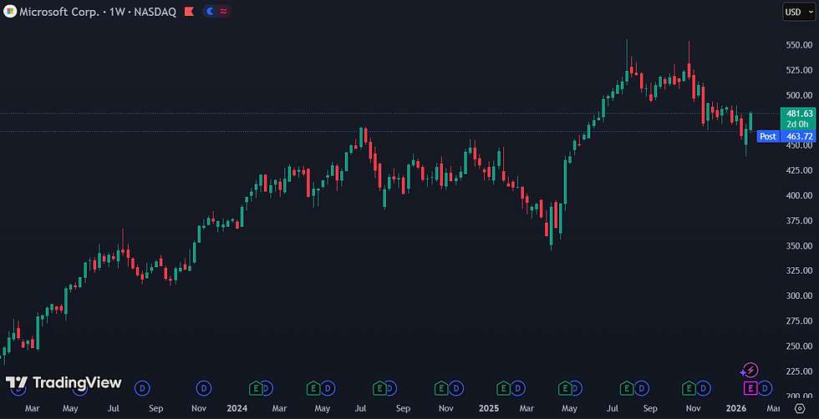819x419 pixels.
Task: Open the dividend D marker for May 2025
Action: (576, 387)
